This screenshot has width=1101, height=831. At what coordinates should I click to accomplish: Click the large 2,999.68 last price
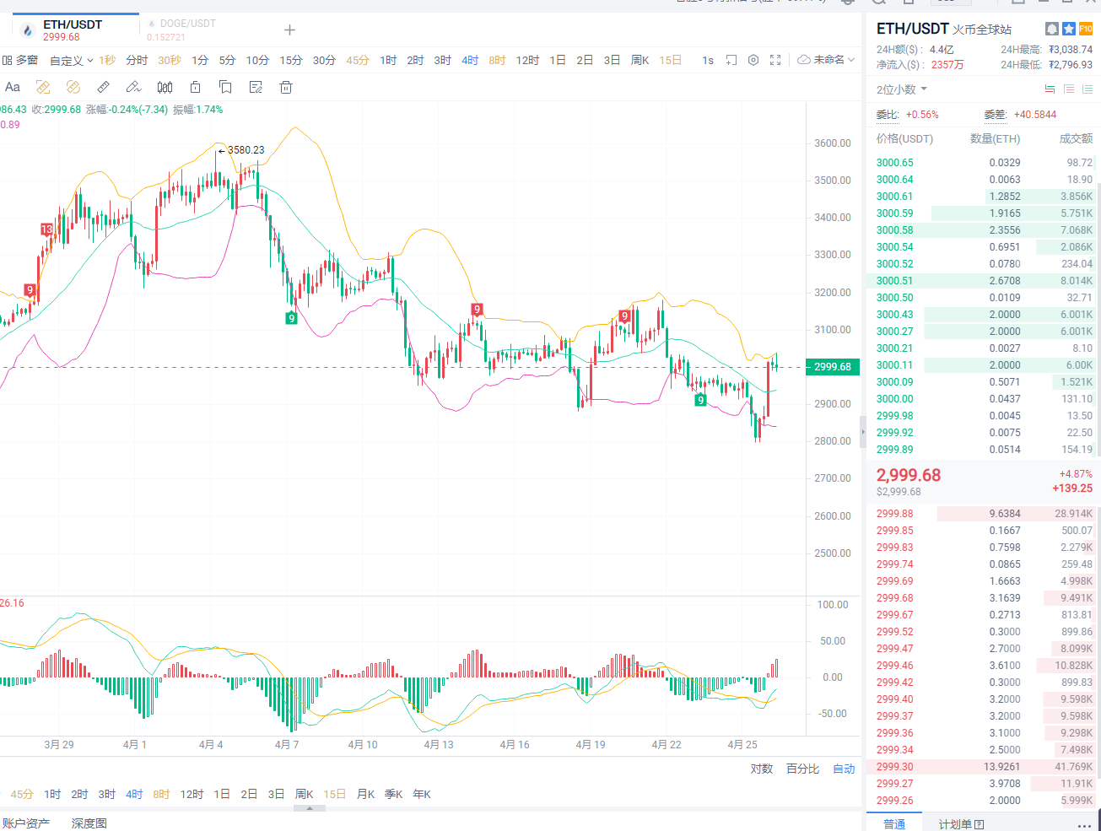point(909,475)
